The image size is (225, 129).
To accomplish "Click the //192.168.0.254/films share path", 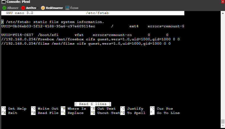I will 25,44.
